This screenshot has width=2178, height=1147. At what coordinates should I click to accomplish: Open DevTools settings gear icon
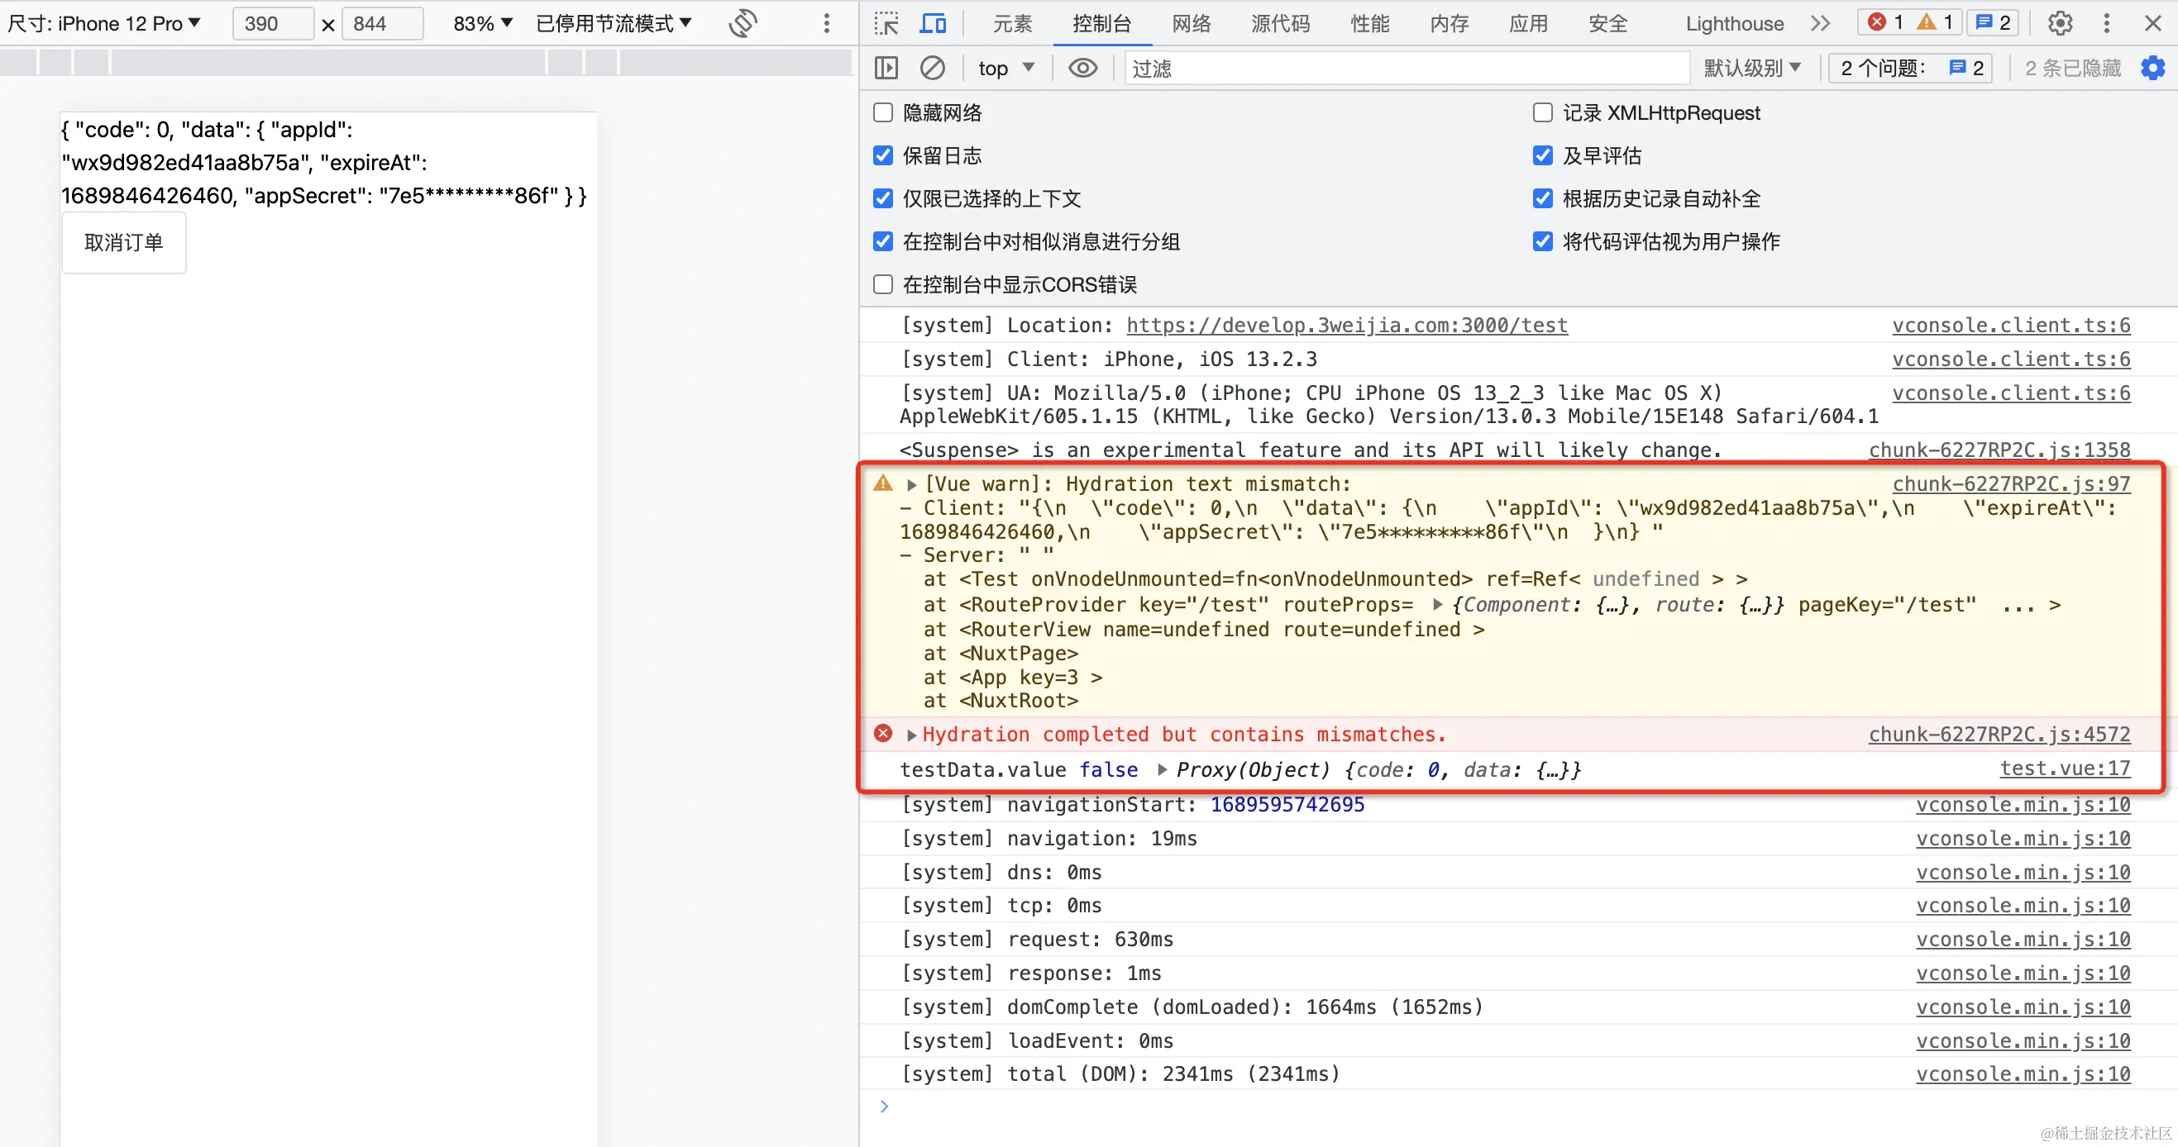point(2060,24)
